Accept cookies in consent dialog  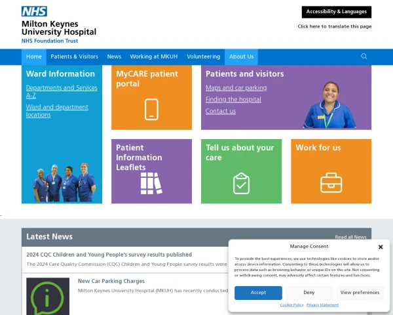[x=258, y=293]
